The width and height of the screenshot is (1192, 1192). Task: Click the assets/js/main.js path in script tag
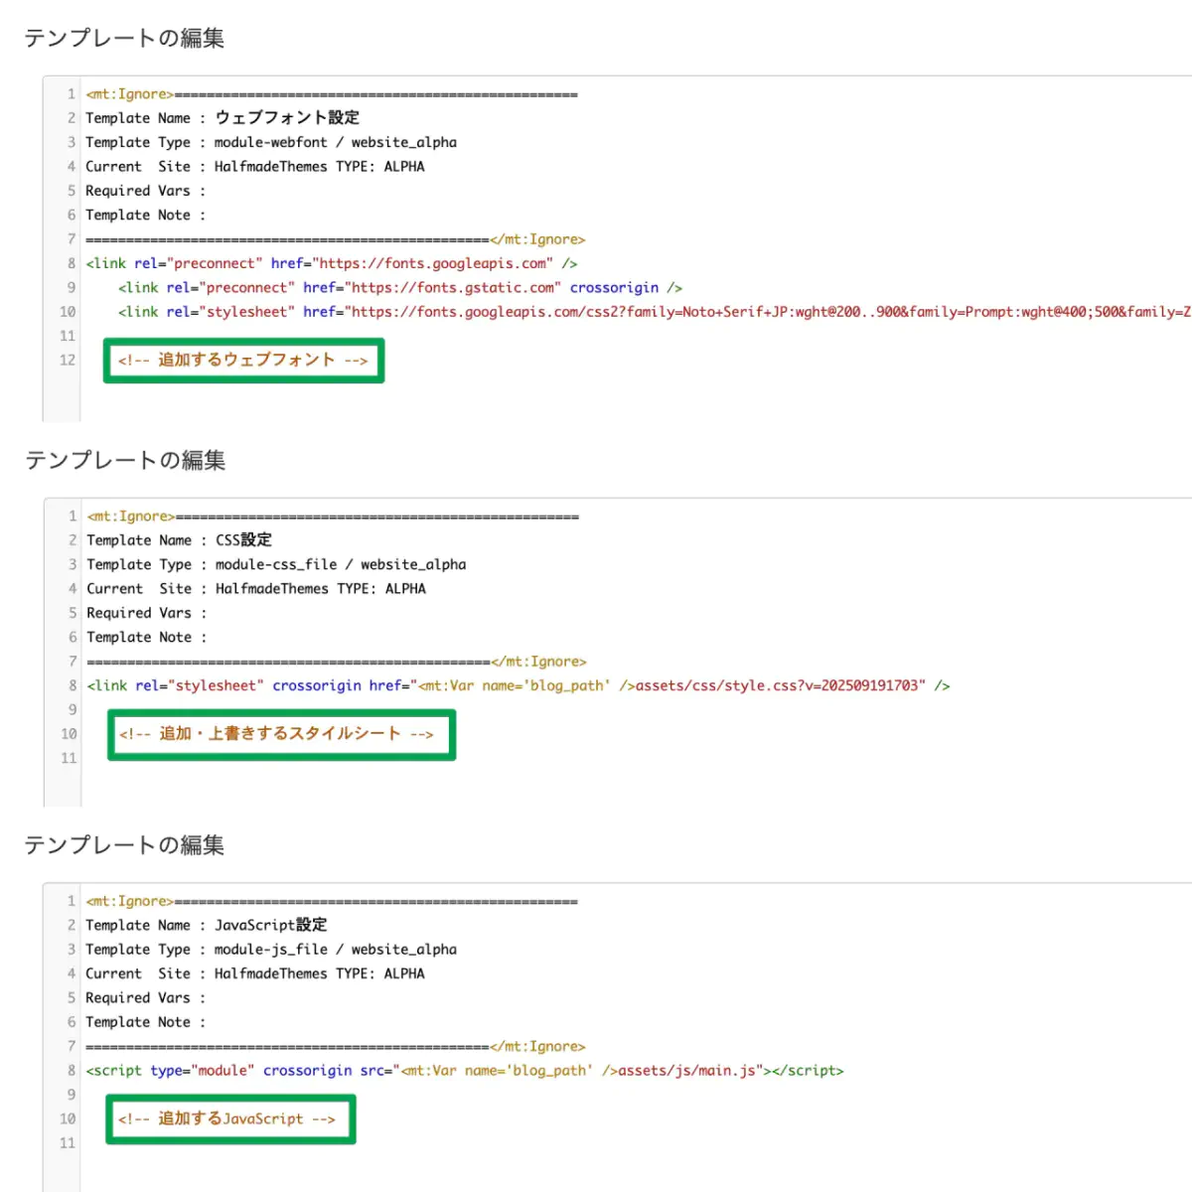coord(689,1071)
